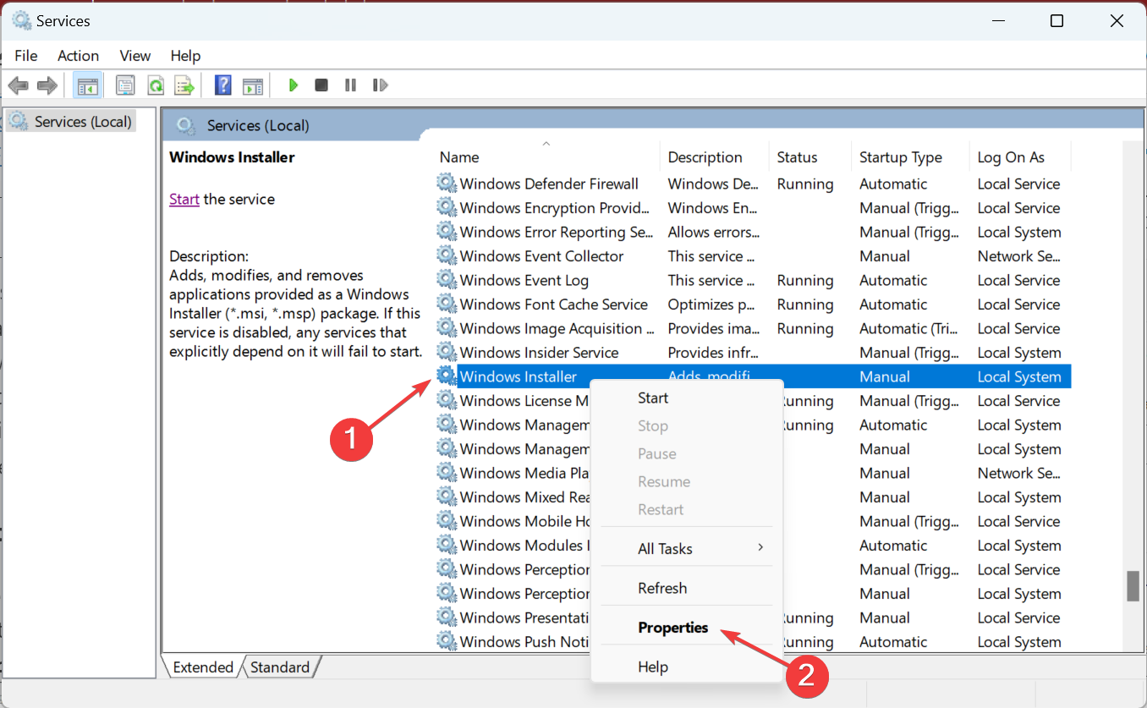Open the Action menu

78,56
